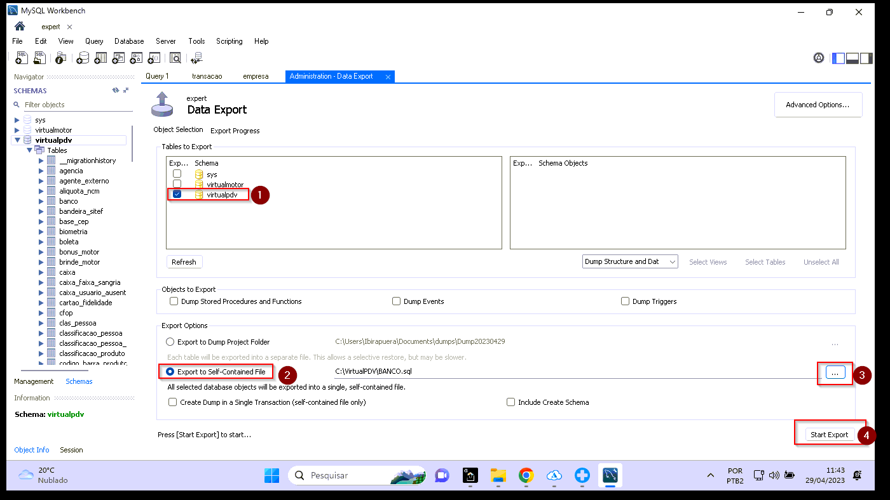The height and width of the screenshot is (500, 890).
Task: Expand the sys schema in Navigator
Action: 17,120
